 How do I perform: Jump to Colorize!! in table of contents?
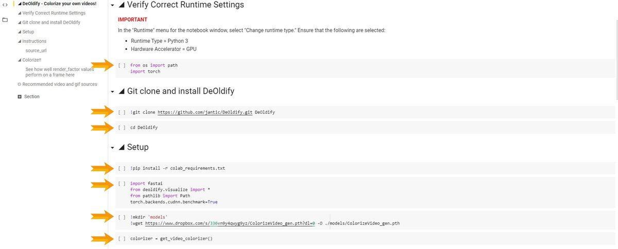tap(31, 60)
